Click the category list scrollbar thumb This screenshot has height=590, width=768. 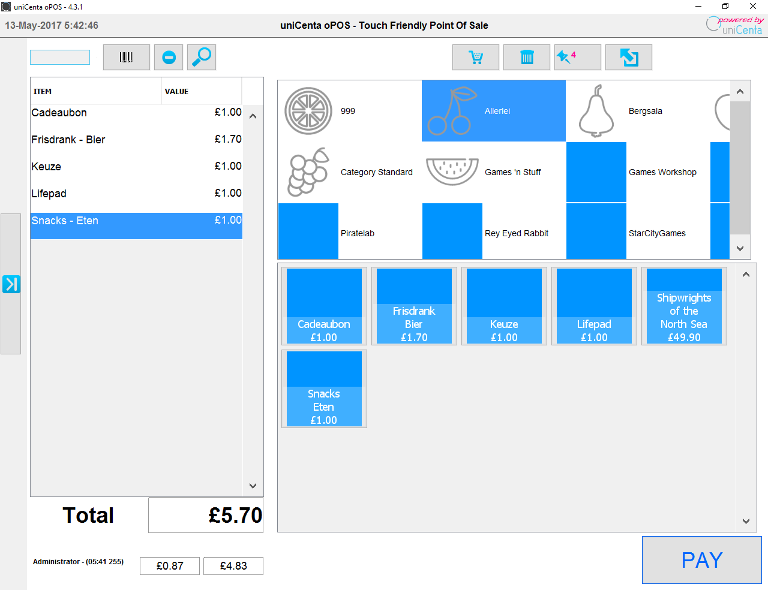tap(740, 168)
